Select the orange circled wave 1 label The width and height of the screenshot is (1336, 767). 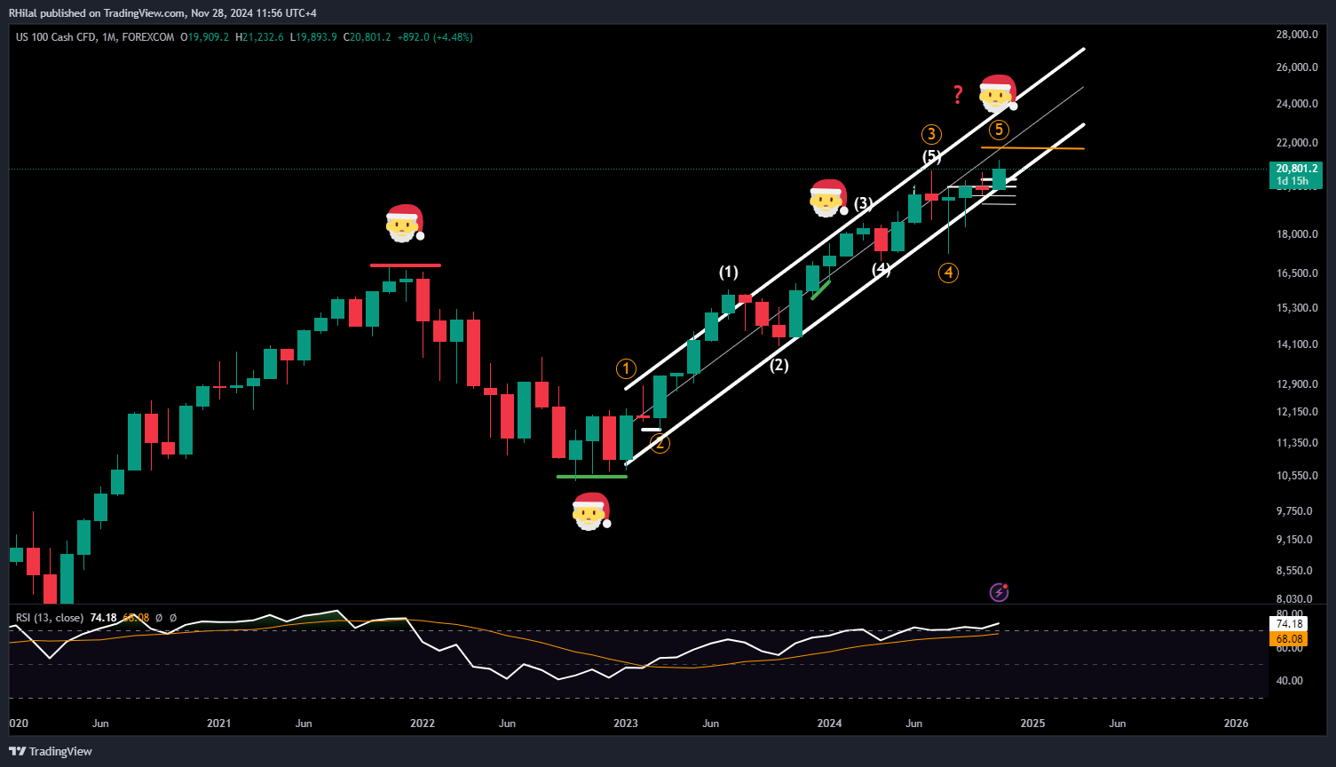pos(626,368)
